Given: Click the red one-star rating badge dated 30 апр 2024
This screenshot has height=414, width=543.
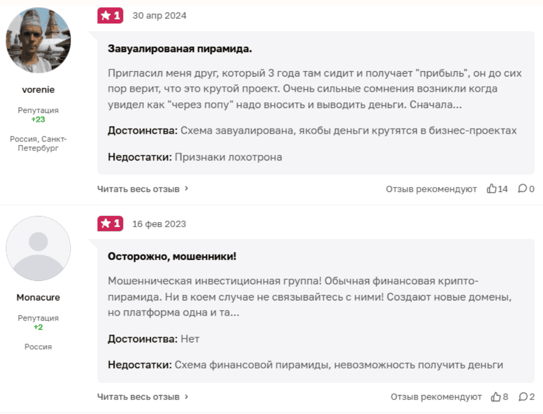Looking at the screenshot, I should pyautogui.click(x=110, y=16).
